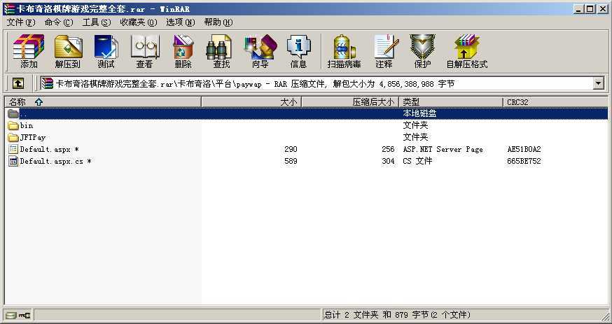Click the size value 589

pos(291,161)
